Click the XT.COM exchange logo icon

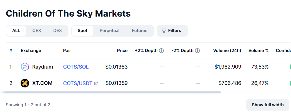[25, 83]
